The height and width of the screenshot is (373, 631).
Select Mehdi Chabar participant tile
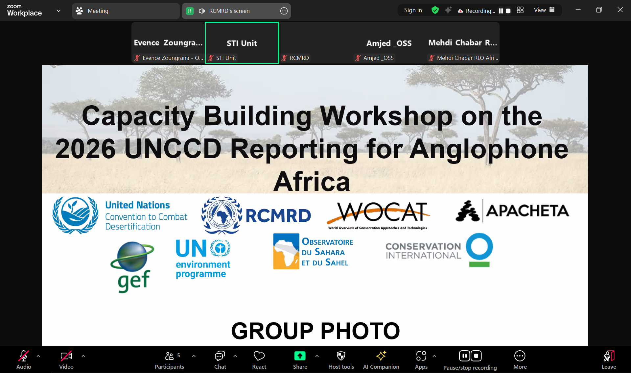tap(463, 43)
